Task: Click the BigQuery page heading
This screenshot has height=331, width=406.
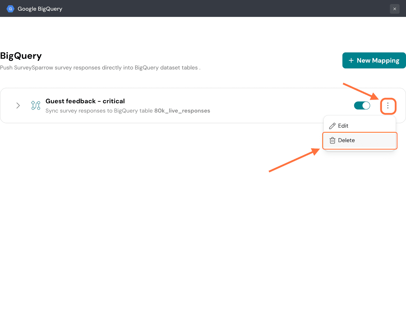Action: (21, 56)
